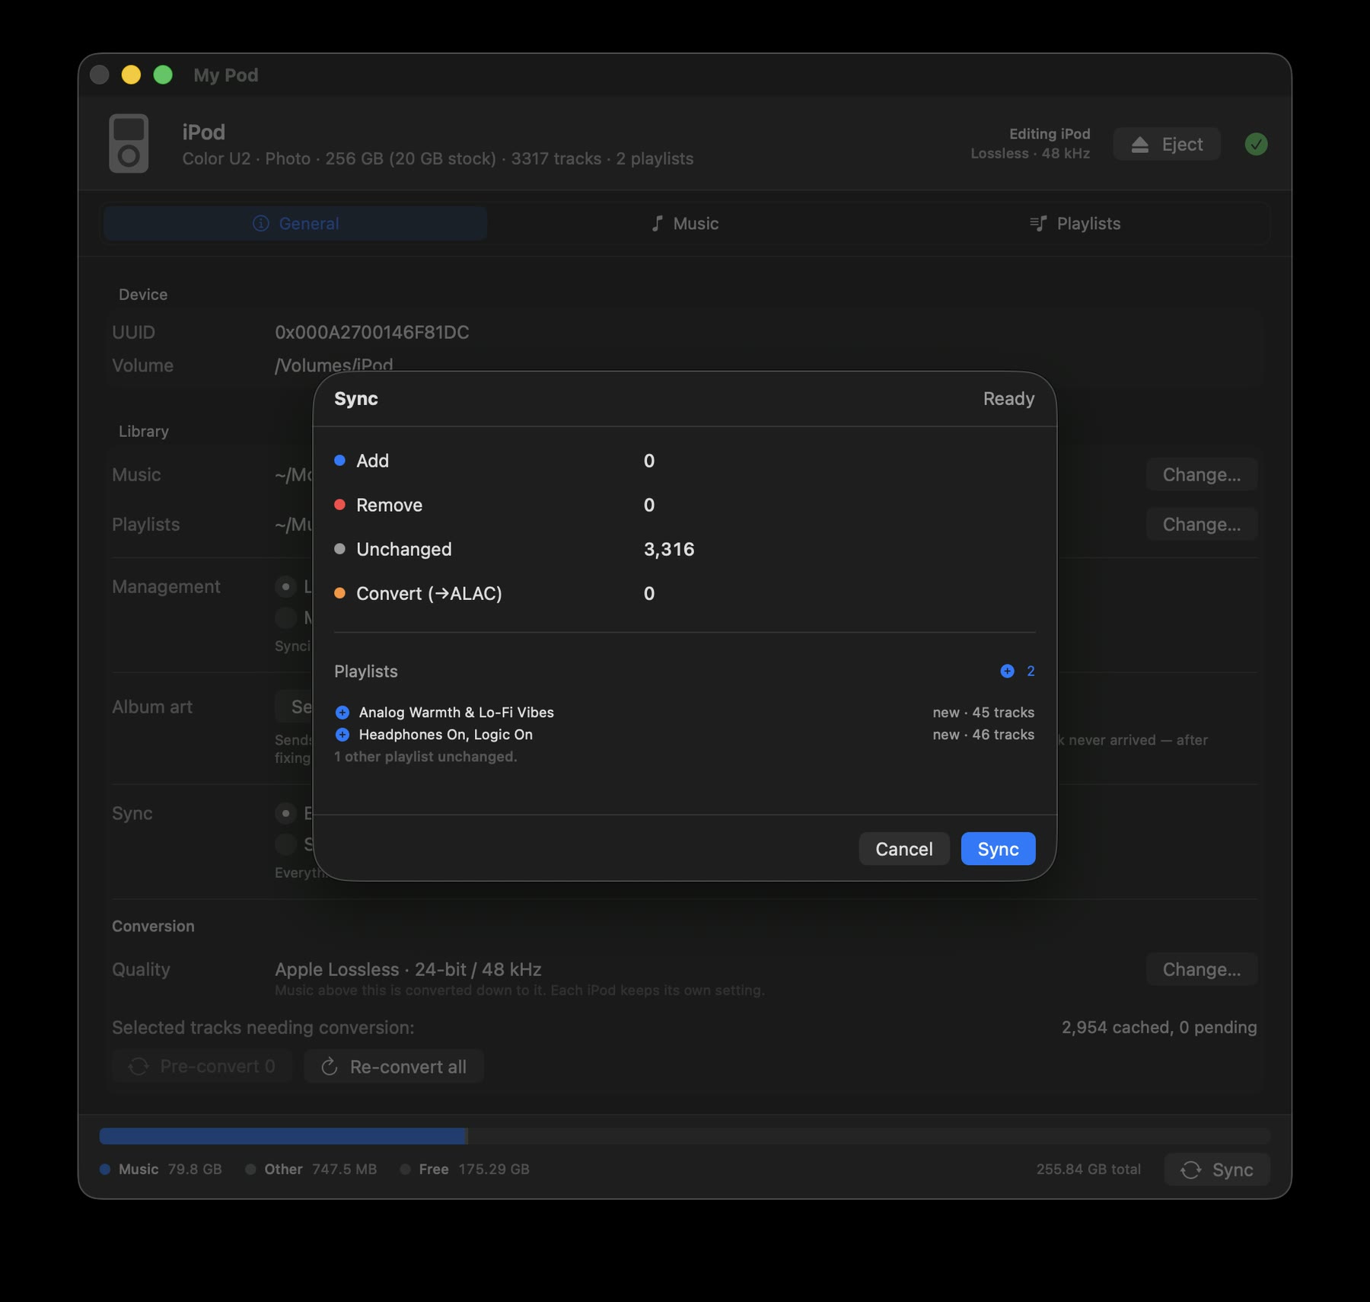The width and height of the screenshot is (1370, 1302).
Task: Click the blue plus icon beside Analog Warmth
Action: coord(342,713)
